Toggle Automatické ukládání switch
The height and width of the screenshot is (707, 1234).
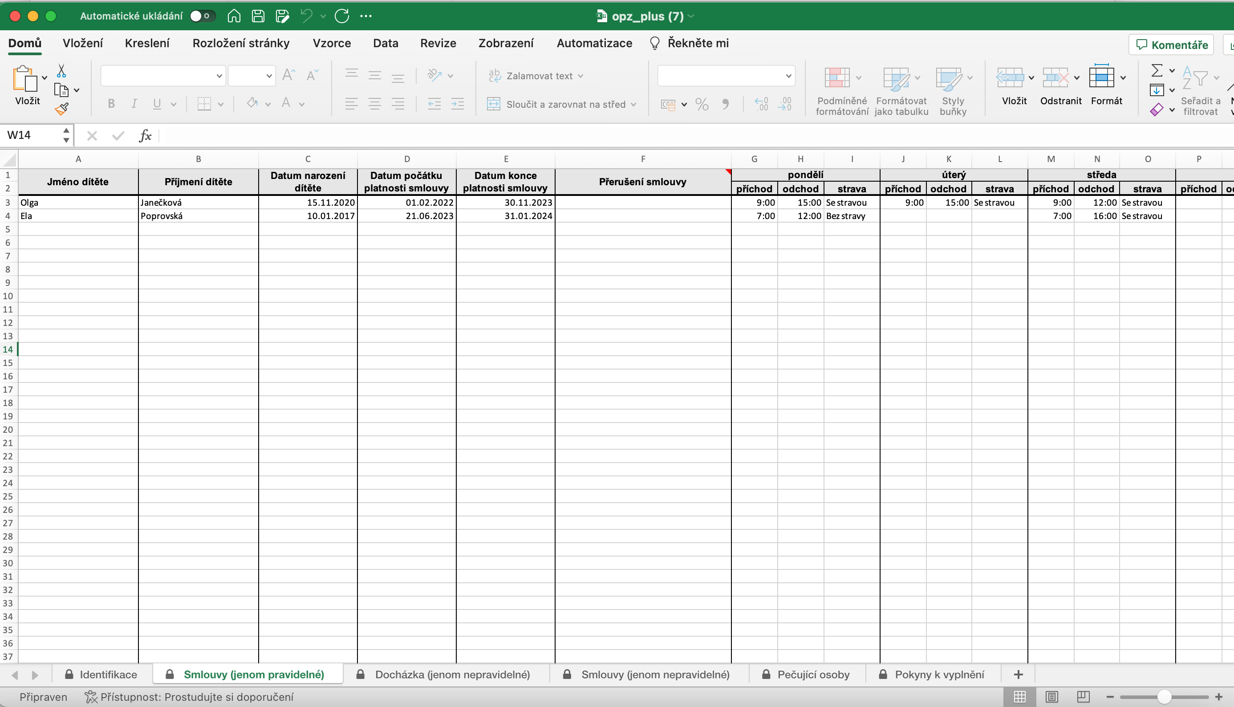coord(202,16)
